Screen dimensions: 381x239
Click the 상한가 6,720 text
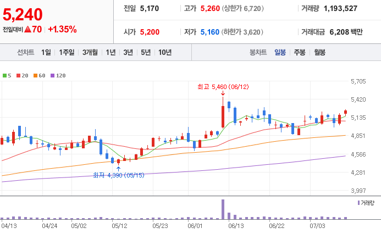click(x=242, y=8)
